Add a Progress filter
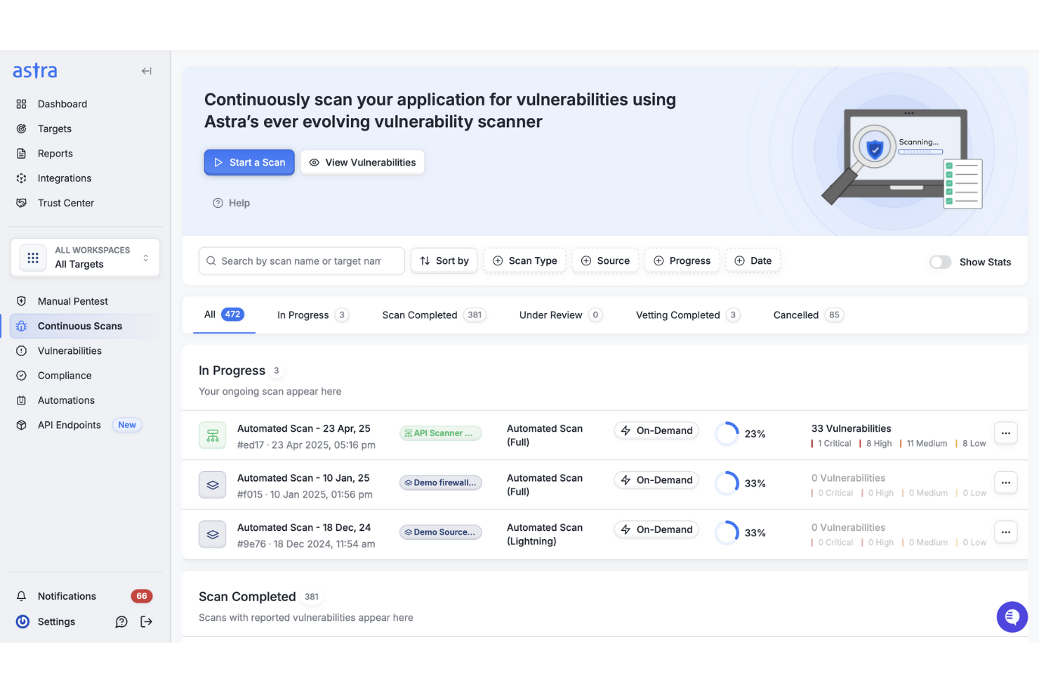The image size is (1039, 693). click(x=682, y=260)
